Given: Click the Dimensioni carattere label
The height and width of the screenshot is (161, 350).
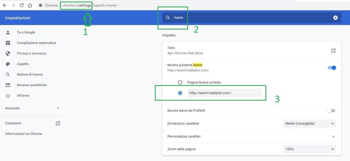Looking at the screenshot, I should coord(183,123).
